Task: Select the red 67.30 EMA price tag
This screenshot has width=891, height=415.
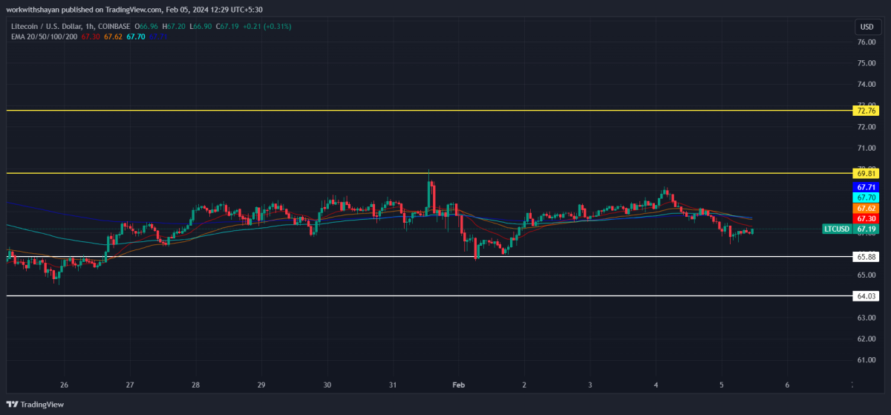Action: tap(866, 219)
